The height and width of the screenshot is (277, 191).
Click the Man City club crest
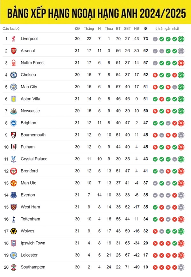(x=14, y=87)
